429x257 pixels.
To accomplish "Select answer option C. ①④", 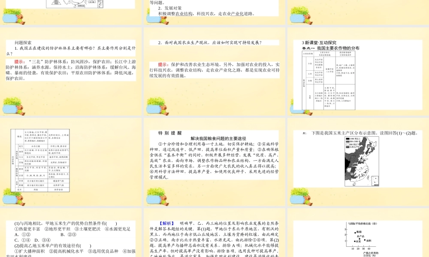I will [x=22, y=240].
